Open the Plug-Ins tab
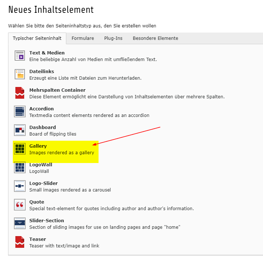 pos(113,38)
